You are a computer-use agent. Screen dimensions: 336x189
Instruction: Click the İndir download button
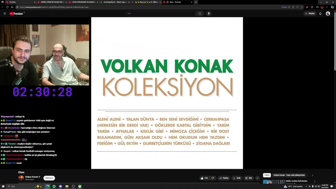(x=237, y=178)
